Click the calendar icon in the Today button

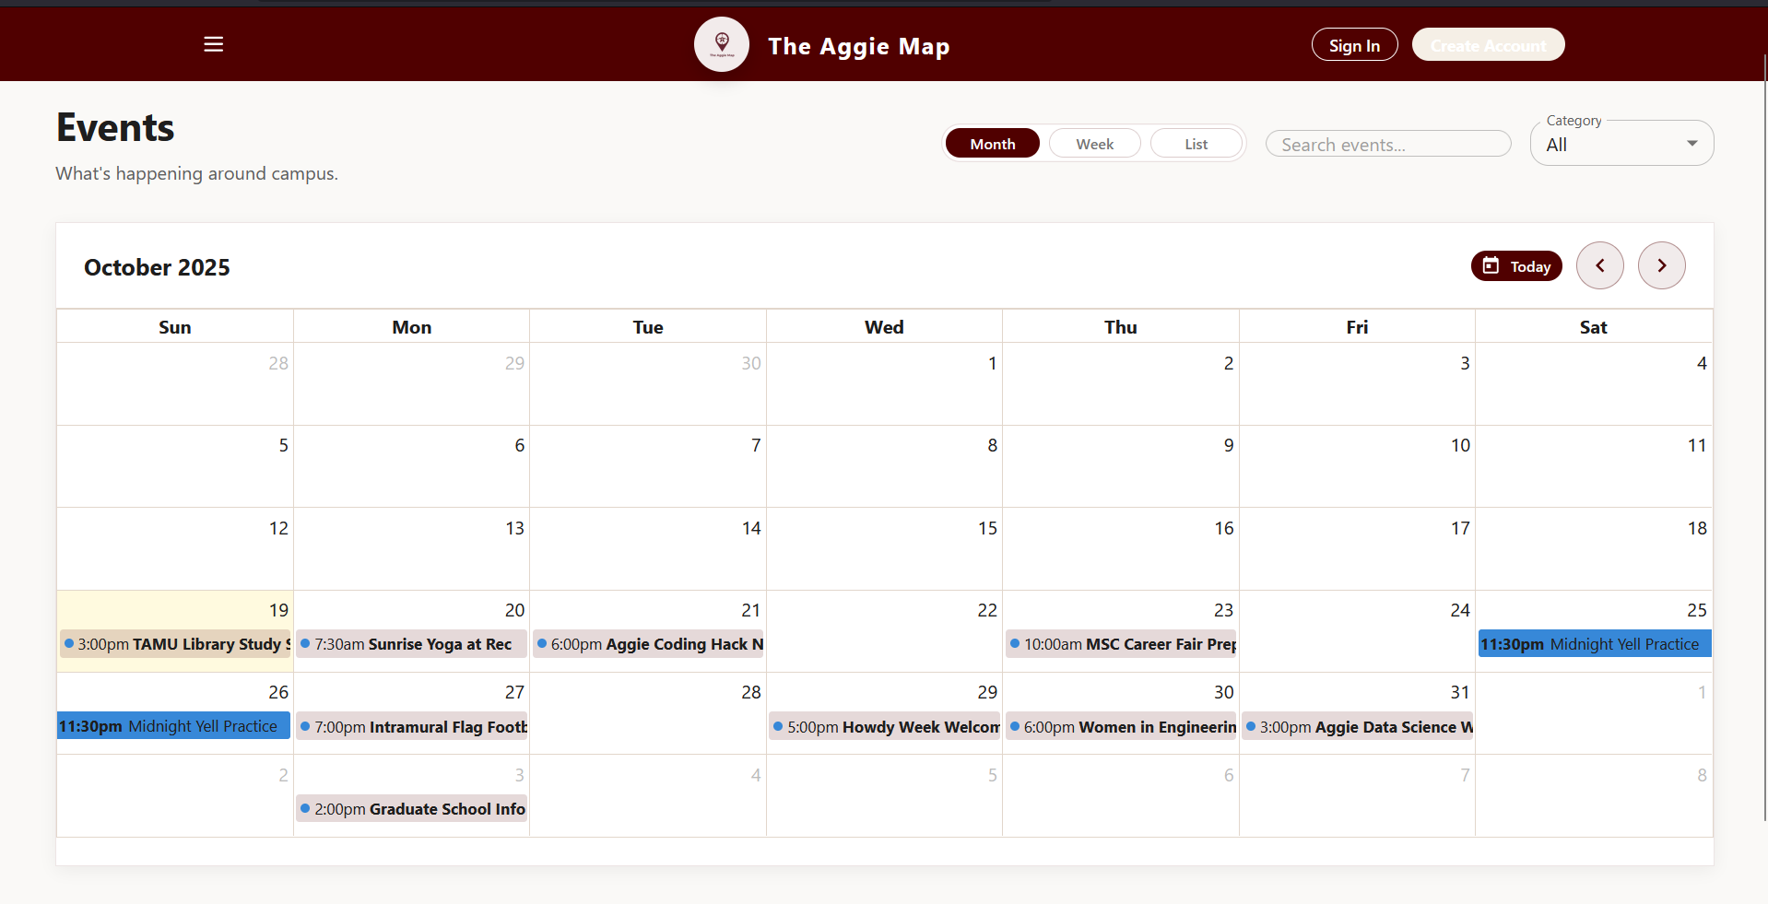(1491, 265)
